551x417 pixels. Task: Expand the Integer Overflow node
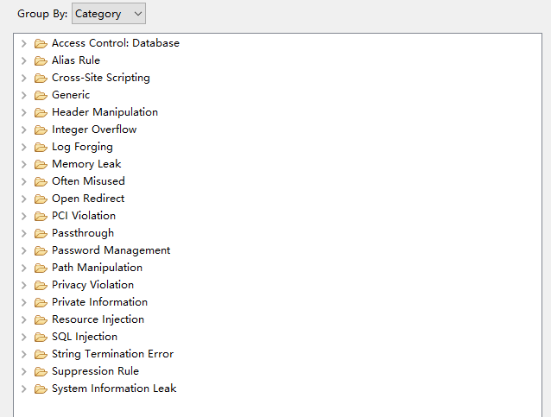coord(24,130)
